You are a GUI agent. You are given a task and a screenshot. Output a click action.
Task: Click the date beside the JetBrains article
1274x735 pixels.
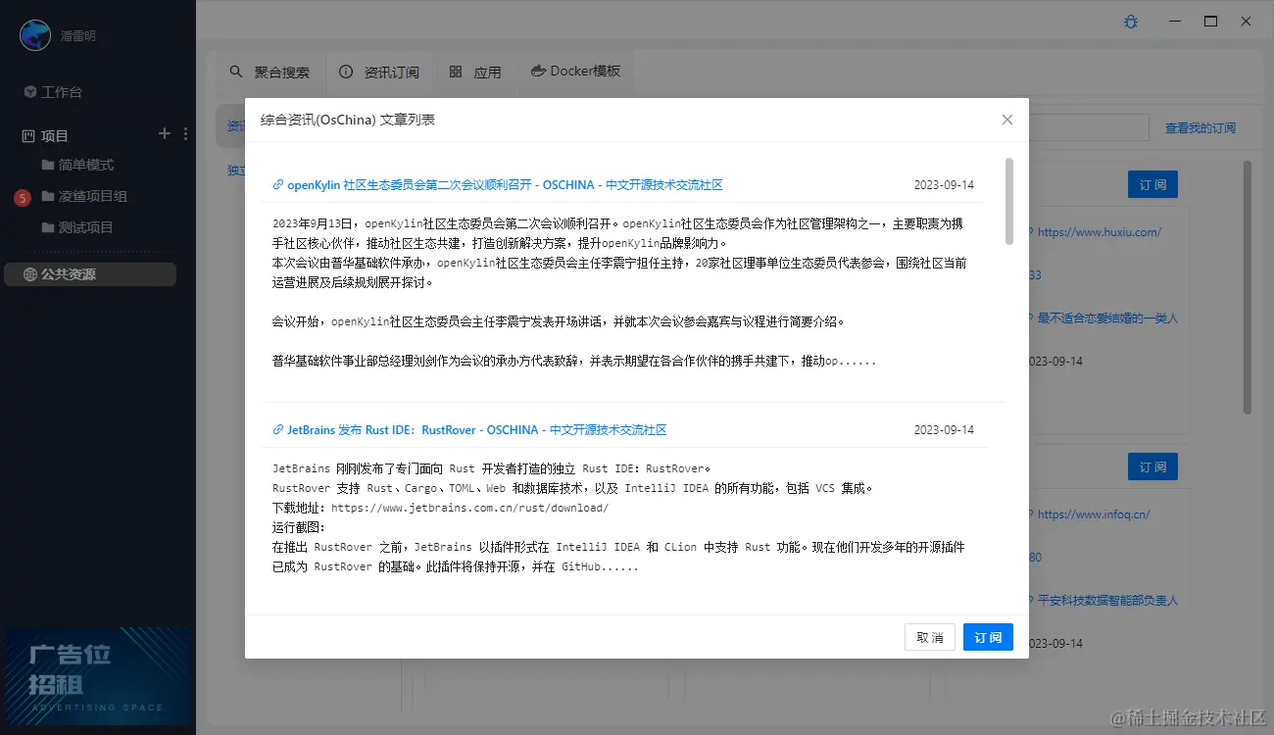pos(944,429)
